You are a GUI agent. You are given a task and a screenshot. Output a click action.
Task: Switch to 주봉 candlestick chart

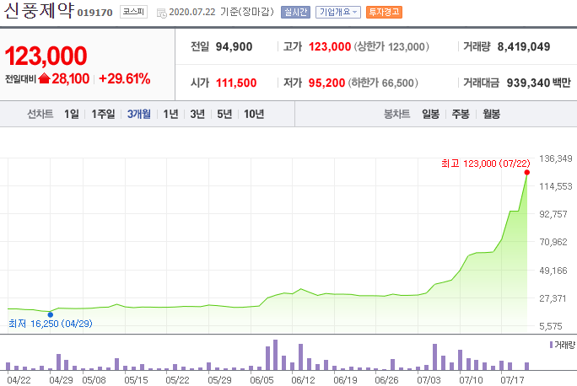(461, 114)
